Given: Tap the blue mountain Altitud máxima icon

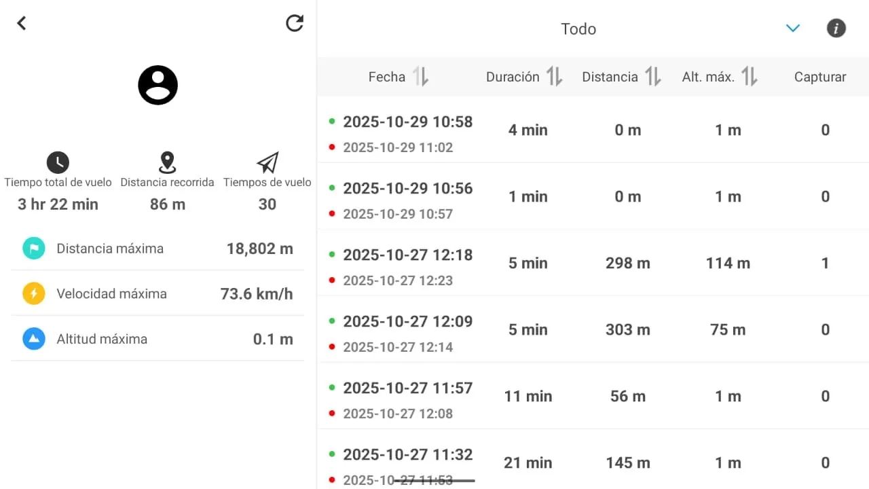Looking at the screenshot, I should point(34,339).
